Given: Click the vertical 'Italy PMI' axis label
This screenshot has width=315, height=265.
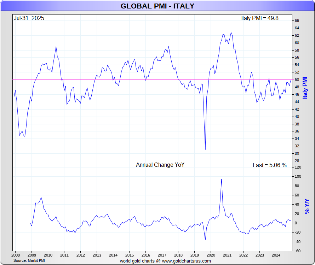Looking at the screenshot, I should (x=305, y=88).
